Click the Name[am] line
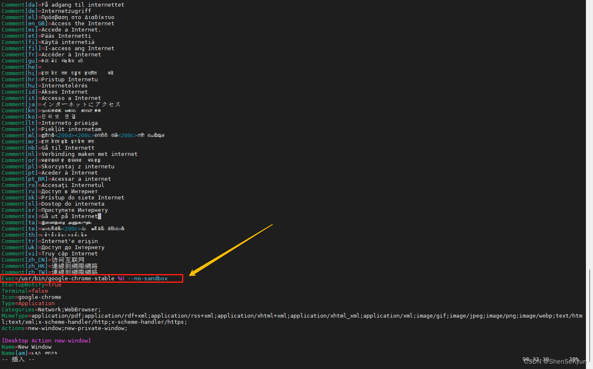 [x=29, y=353]
